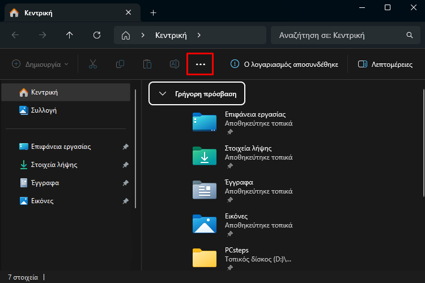Open the Δημιουργία dropdown

click(x=40, y=64)
